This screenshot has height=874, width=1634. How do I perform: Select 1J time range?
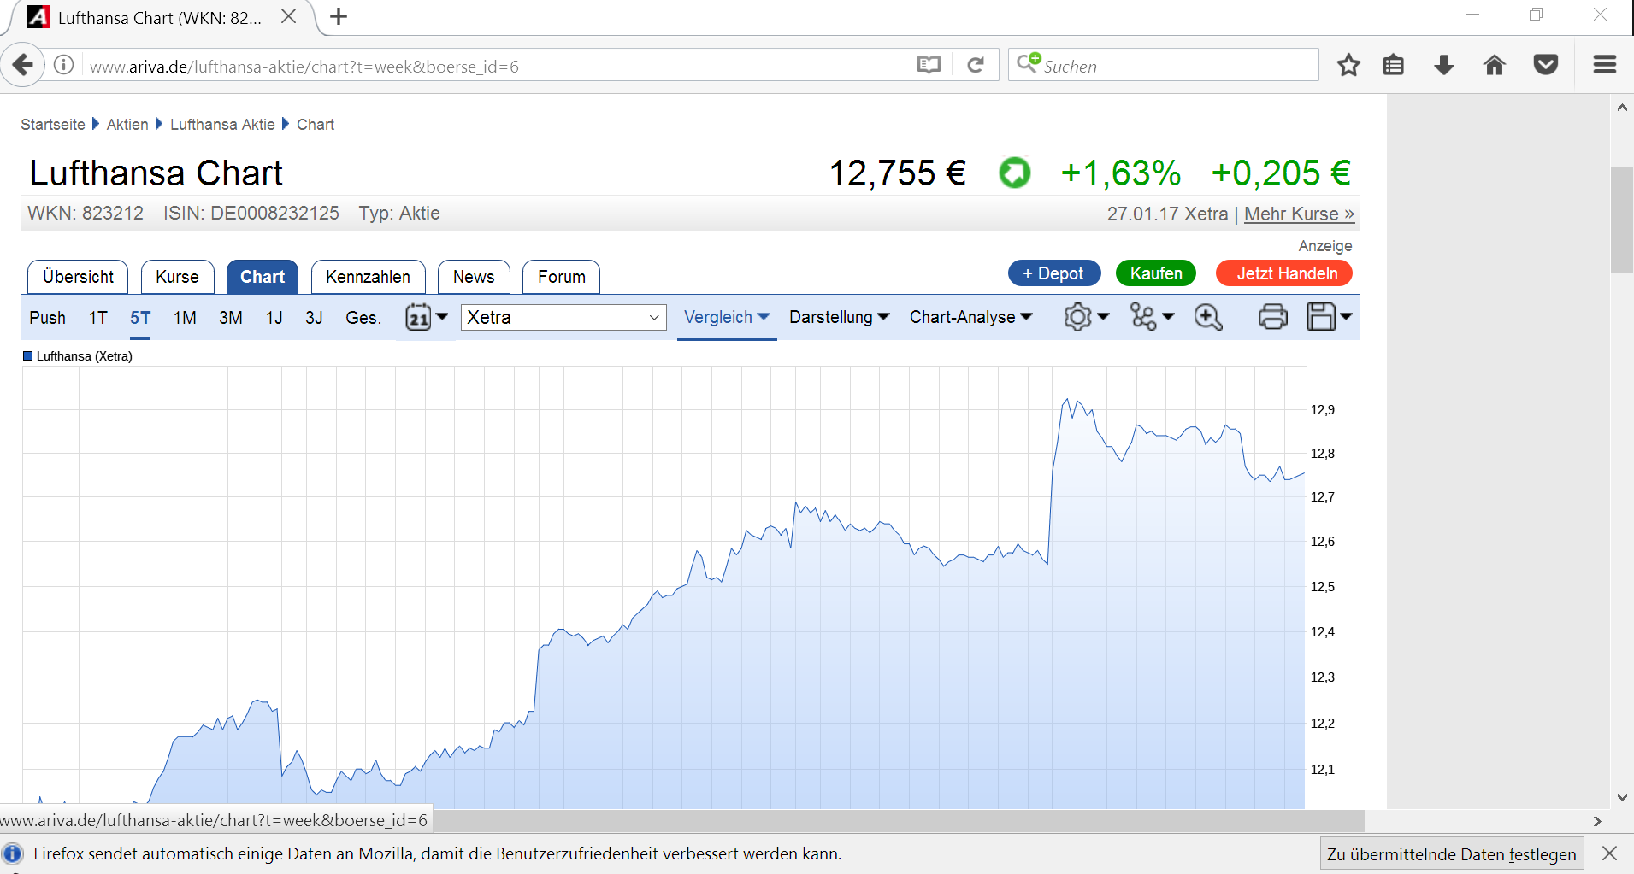[274, 318]
